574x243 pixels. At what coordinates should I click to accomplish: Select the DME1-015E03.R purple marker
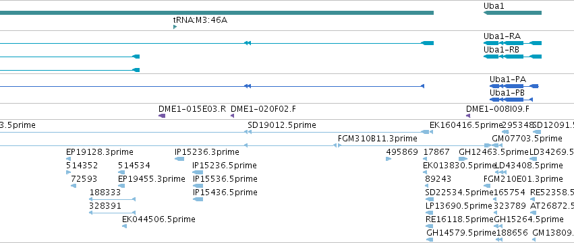(x=162, y=116)
